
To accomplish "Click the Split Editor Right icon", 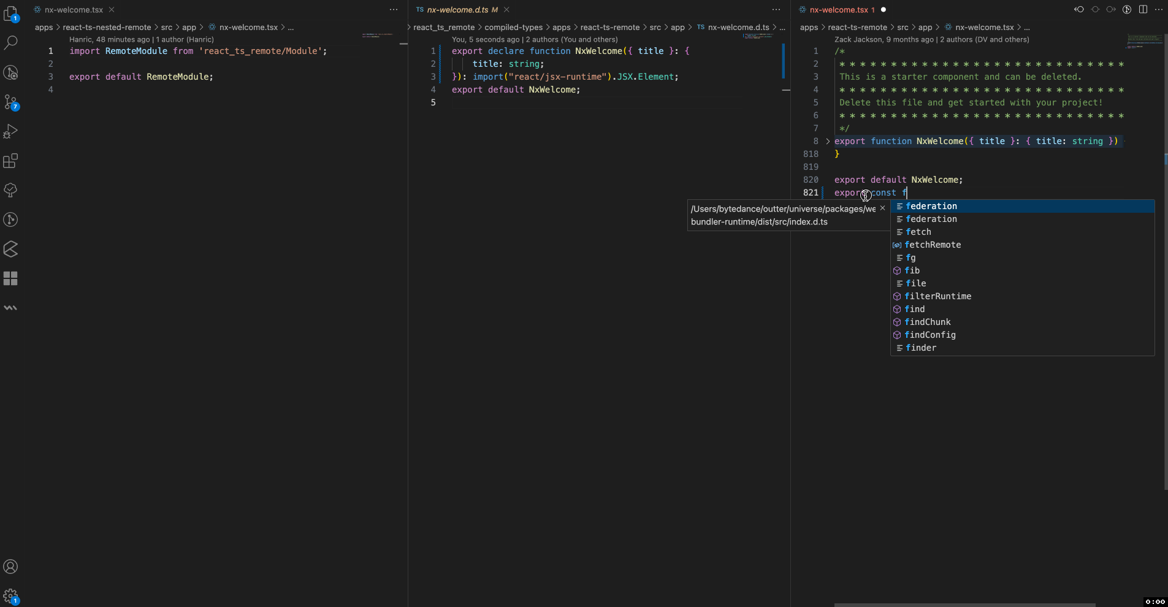I will [x=1143, y=9].
